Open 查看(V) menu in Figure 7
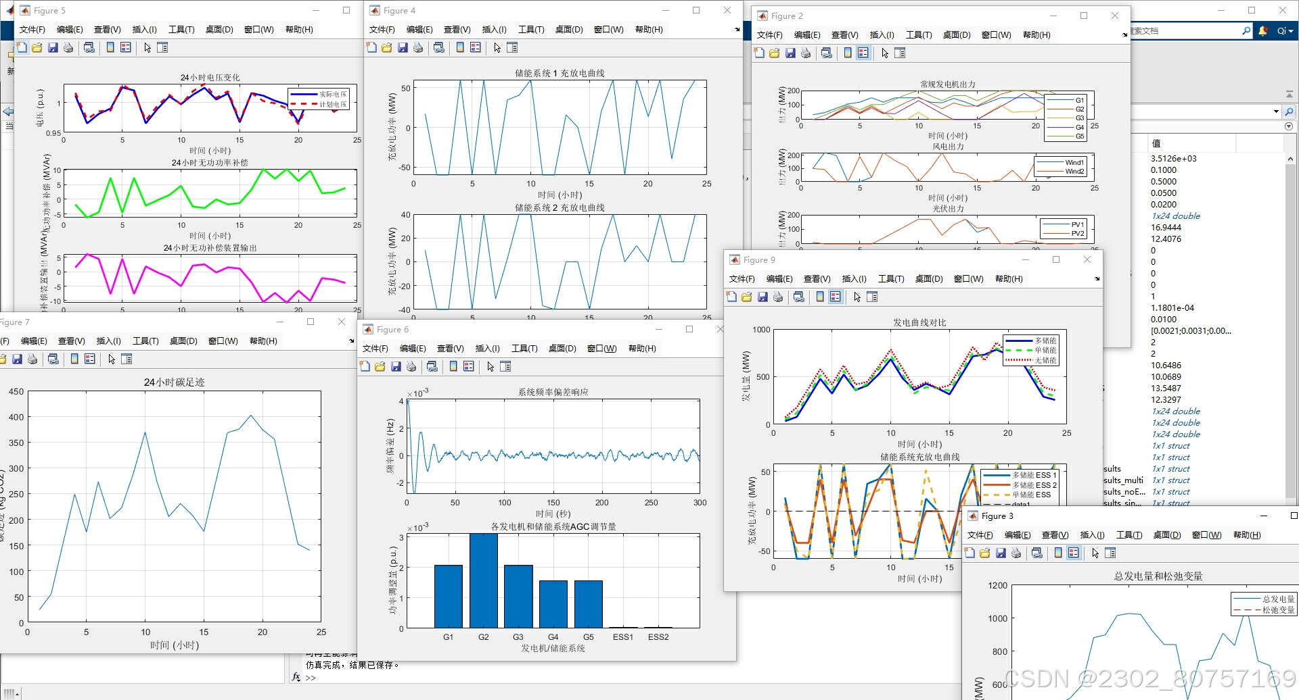The image size is (1299, 700). 71,341
